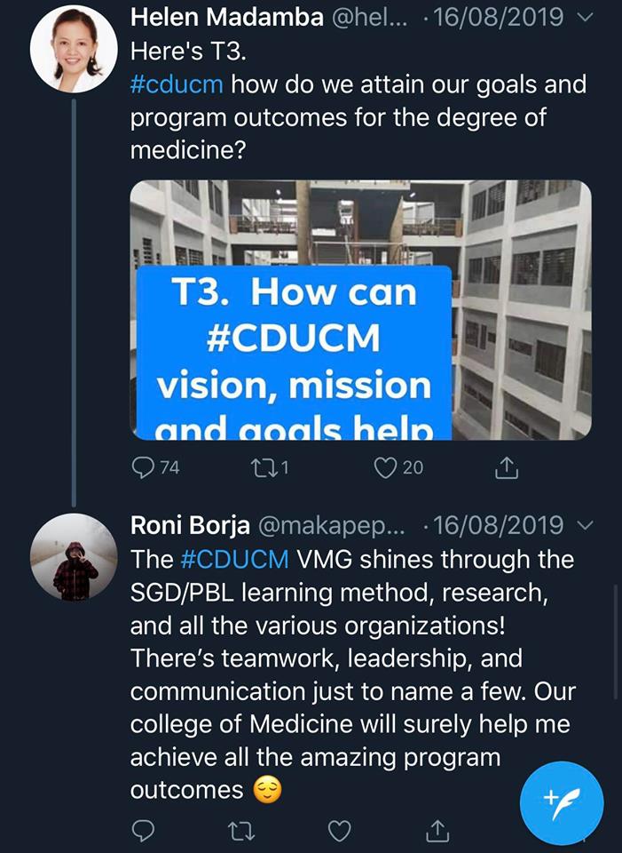View Roni Borja's profile avatar
The height and width of the screenshot is (853, 622).
point(74,557)
